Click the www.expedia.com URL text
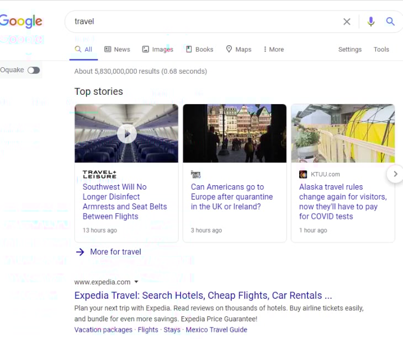The image size is (403, 339). coord(102,282)
